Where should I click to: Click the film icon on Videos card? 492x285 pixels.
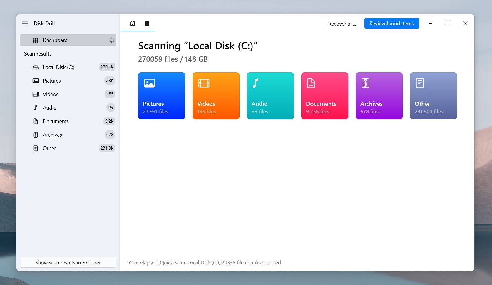pos(204,83)
